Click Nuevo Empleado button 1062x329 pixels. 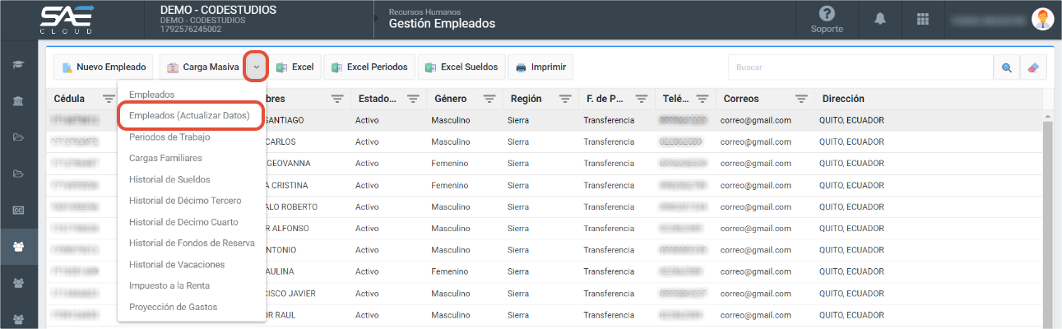(x=104, y=67)
